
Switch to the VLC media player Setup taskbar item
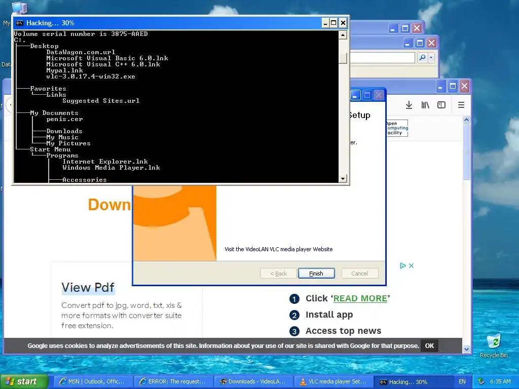click(333, 381)
